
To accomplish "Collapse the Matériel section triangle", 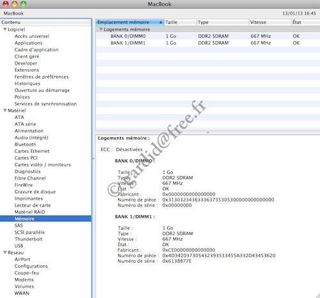I will coord(5,110).
